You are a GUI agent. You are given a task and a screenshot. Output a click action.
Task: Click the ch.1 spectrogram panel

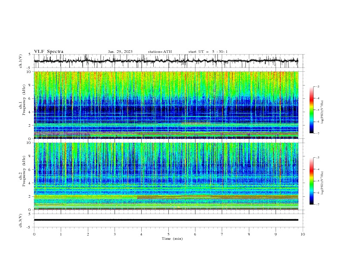coord(166,105)
